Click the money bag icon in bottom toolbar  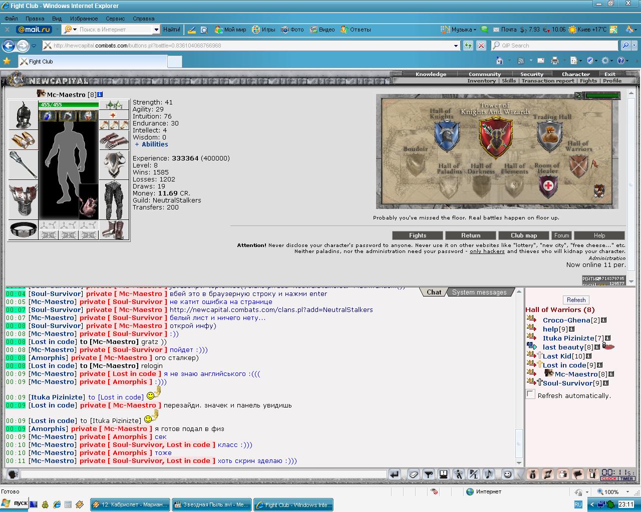[x=532, y=474]
